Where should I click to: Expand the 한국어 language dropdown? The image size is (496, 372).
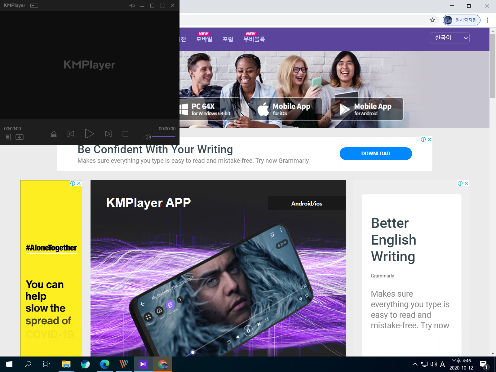(x=449, y=38)
